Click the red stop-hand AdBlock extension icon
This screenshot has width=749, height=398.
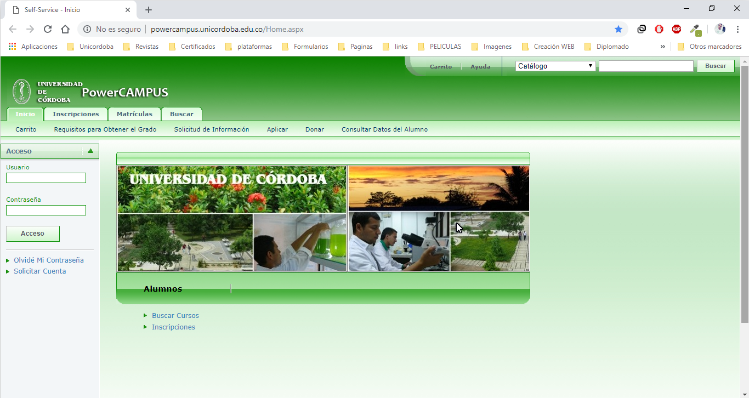point(659,29)
